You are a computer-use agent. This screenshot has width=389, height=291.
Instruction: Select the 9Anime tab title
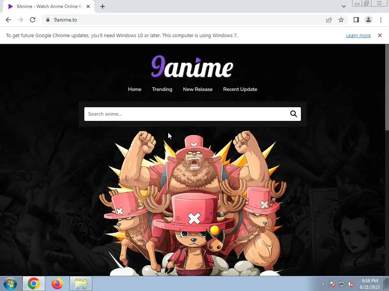[49, 6]
